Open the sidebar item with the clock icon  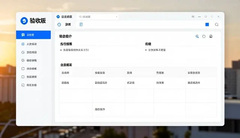pyautogui.click(x=29, y=52)
